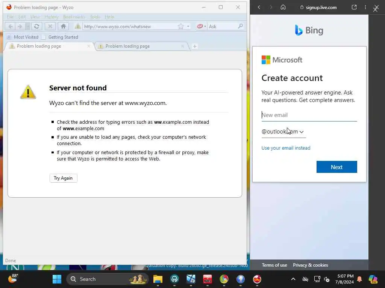Click the volume muted tray icon
This screenshot has width=385, height=288.
coord(327,279)
